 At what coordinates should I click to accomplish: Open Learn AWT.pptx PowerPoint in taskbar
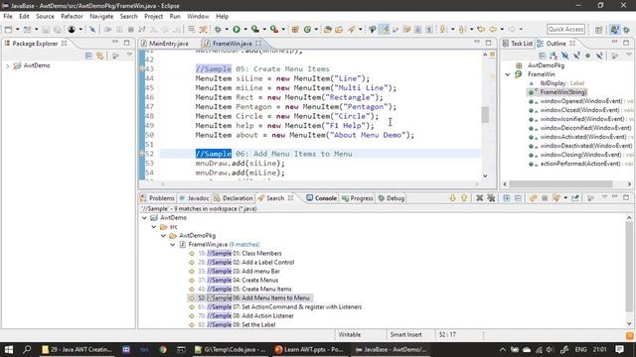point(309,349)
